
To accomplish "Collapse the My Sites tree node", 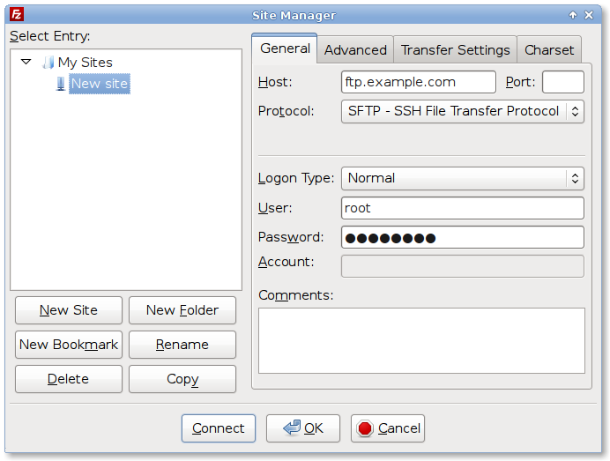I will (26, 63).
